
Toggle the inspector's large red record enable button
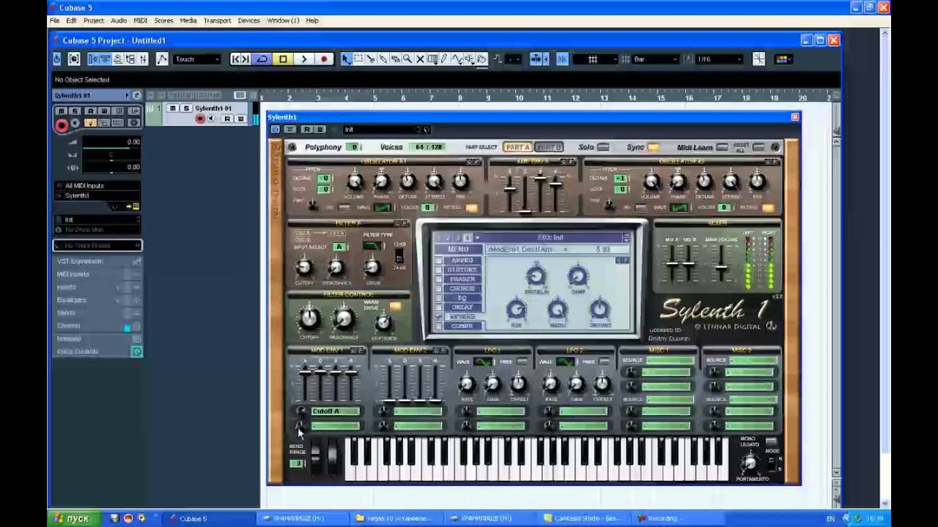pos(62,125)
